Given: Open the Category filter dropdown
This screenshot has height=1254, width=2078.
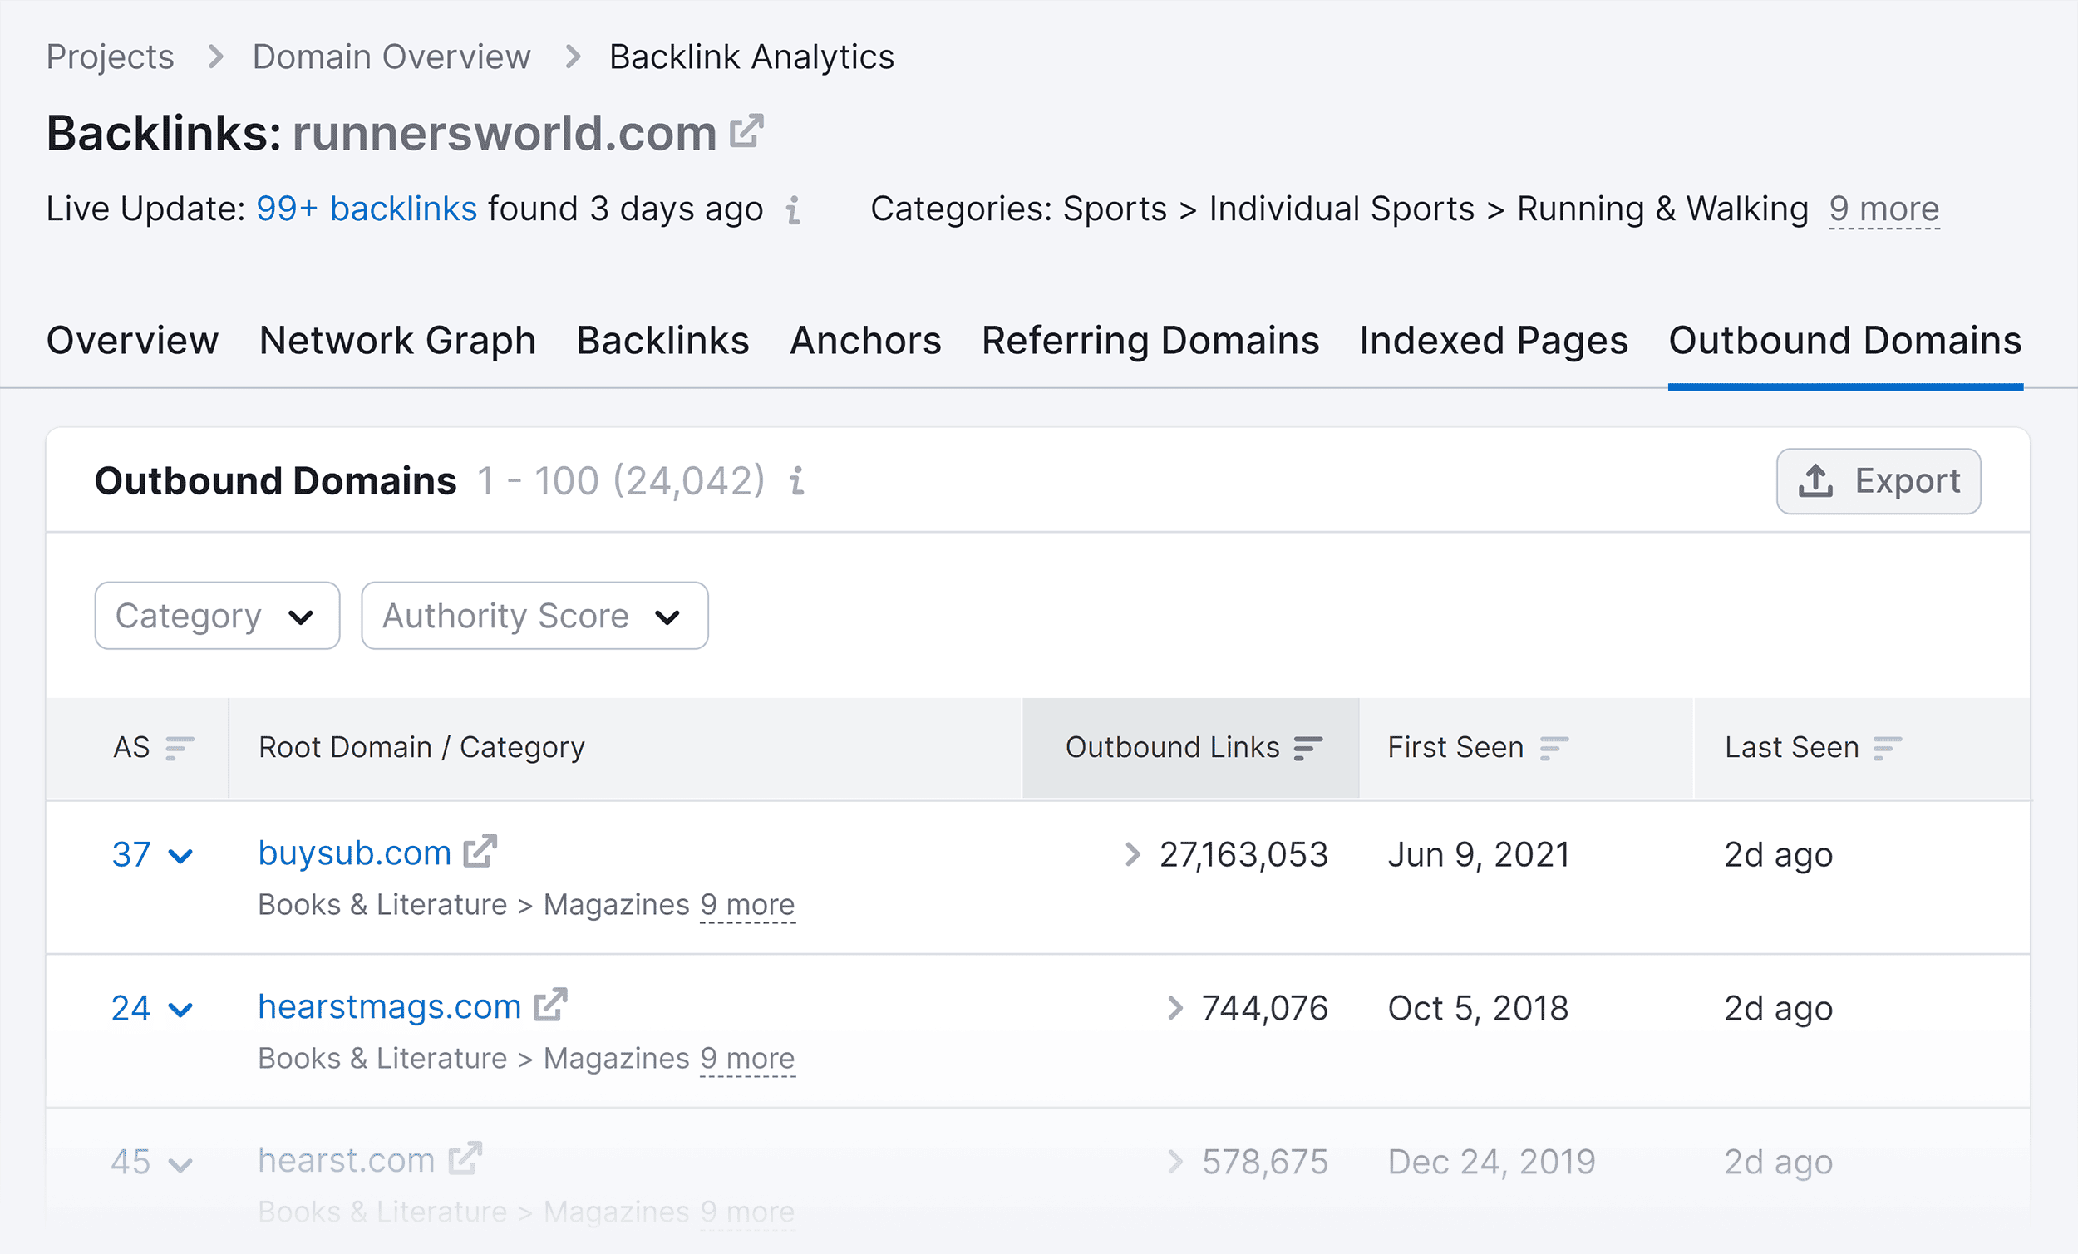Looking at the screenshot, I should tap(216, 616).
